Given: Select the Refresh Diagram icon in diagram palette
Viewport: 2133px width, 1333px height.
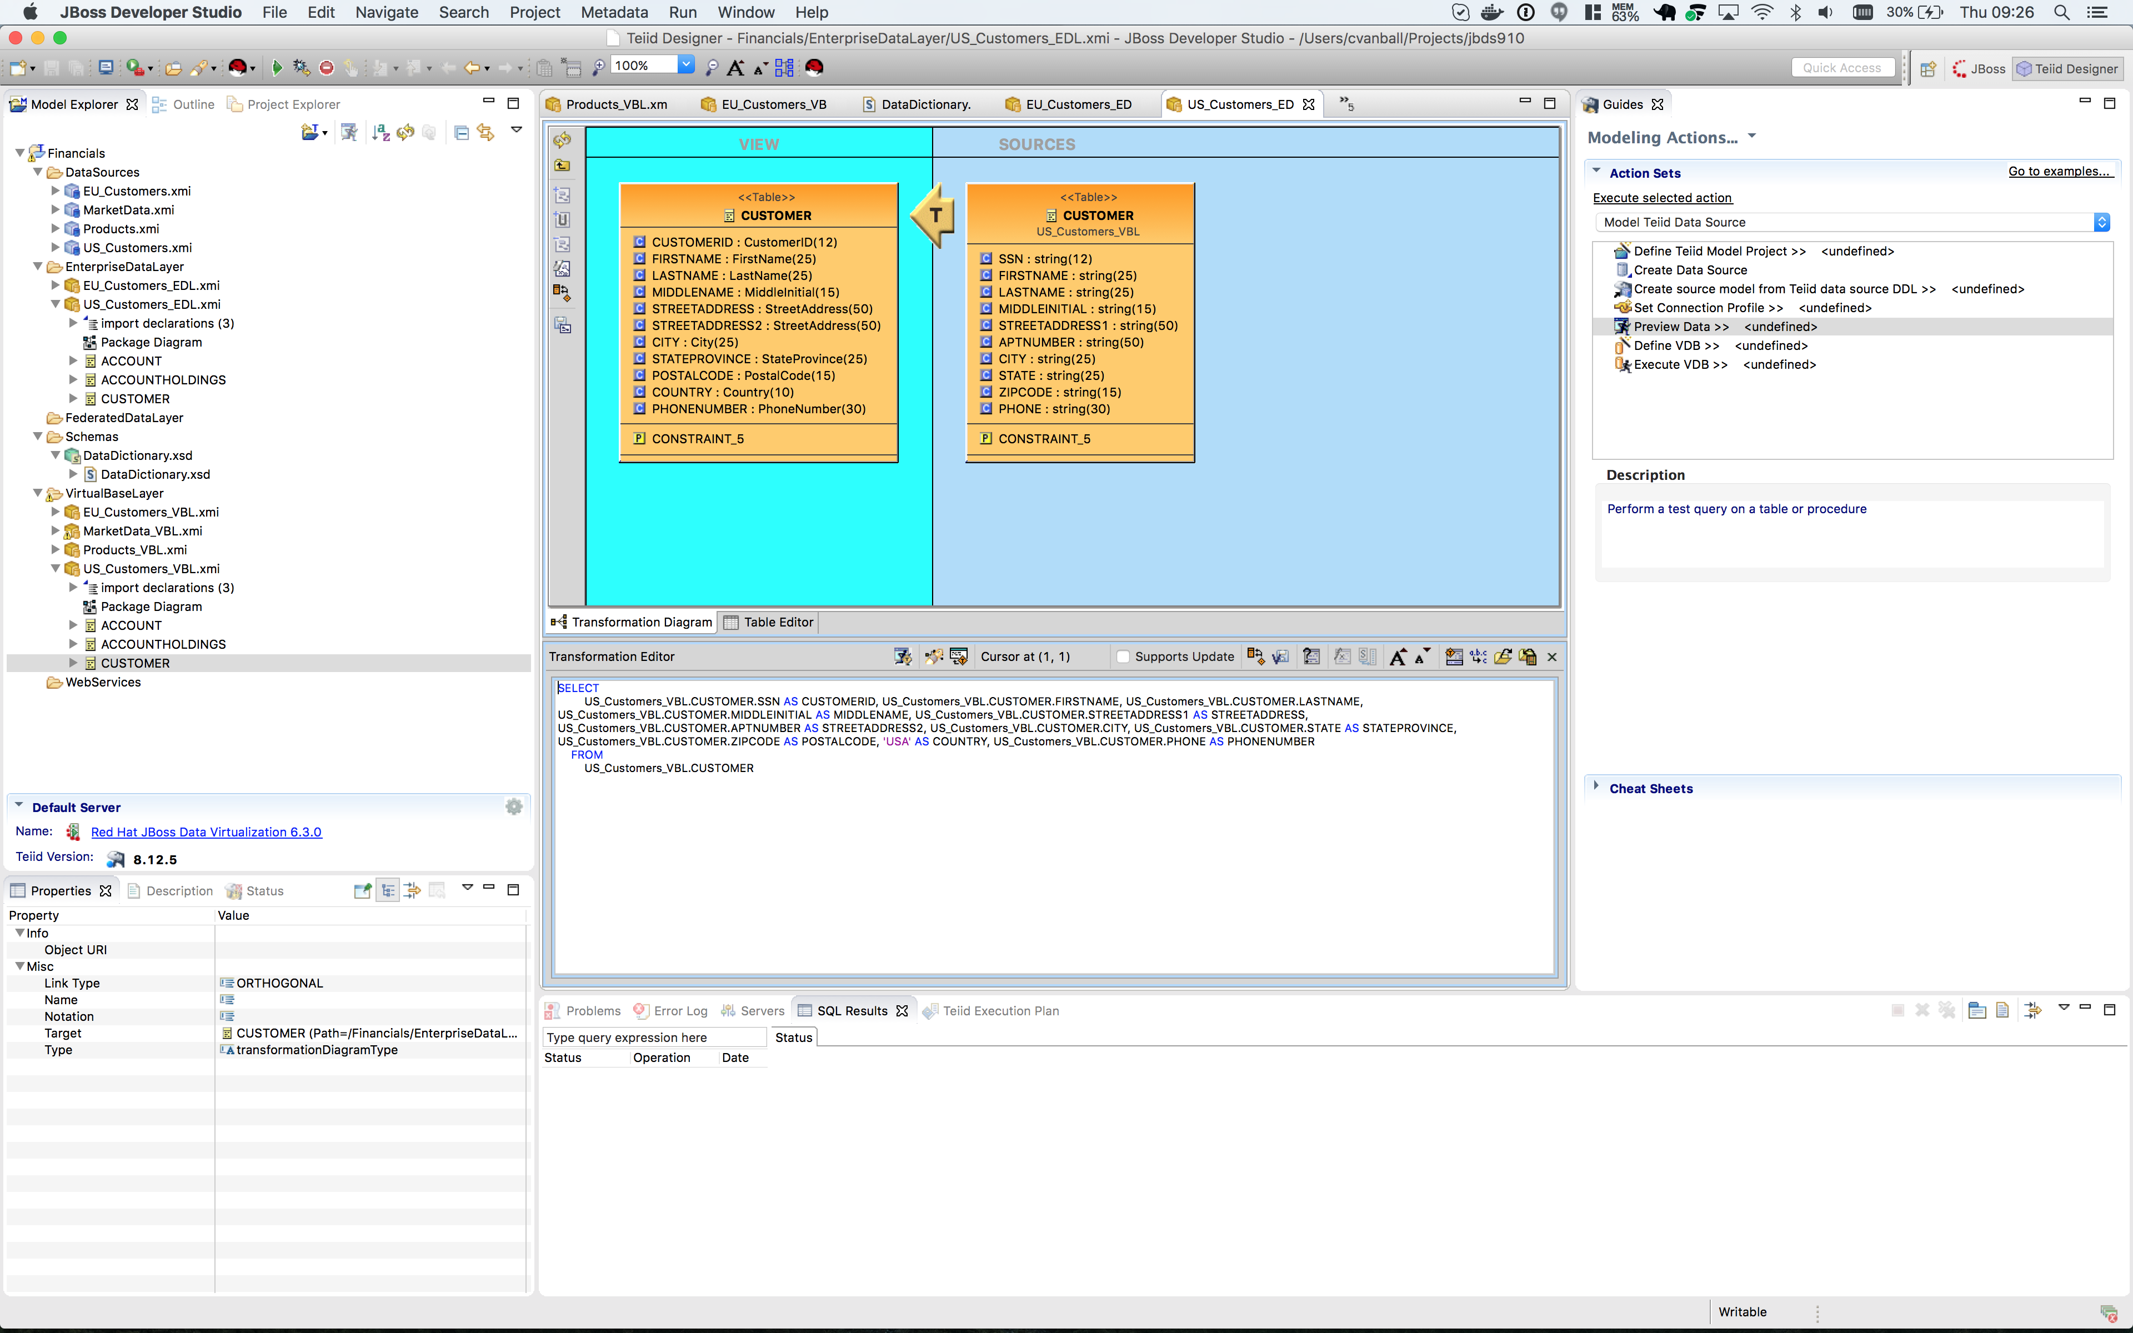Looking at the screenshot, I should point(563,139).
